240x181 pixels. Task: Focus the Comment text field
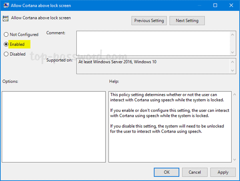point(153,43)
